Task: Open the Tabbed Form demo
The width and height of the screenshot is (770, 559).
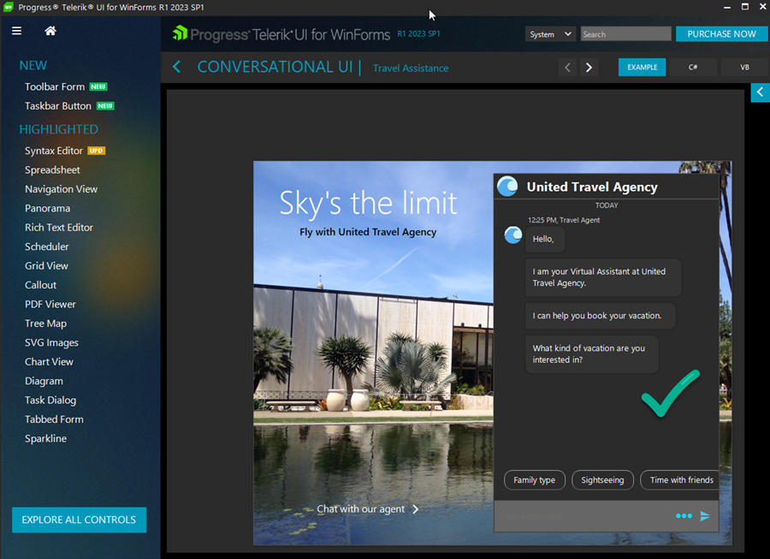Action: click(54, 419)
